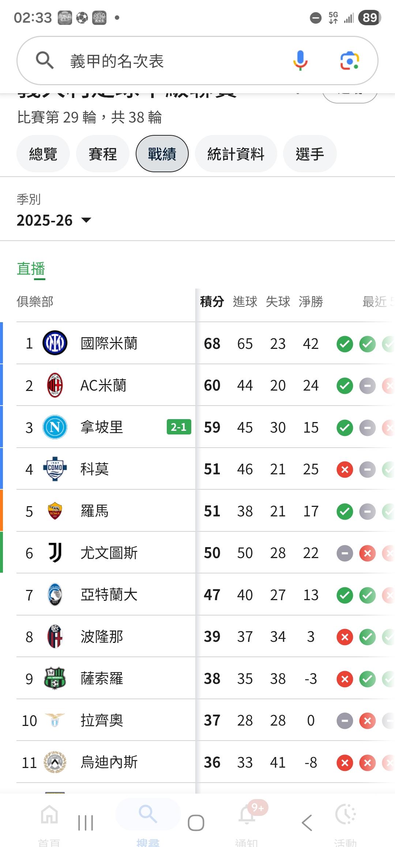This screenshot has width=395, height=847.
Task: Tap the Roma club crest
Action: [55, 511]
